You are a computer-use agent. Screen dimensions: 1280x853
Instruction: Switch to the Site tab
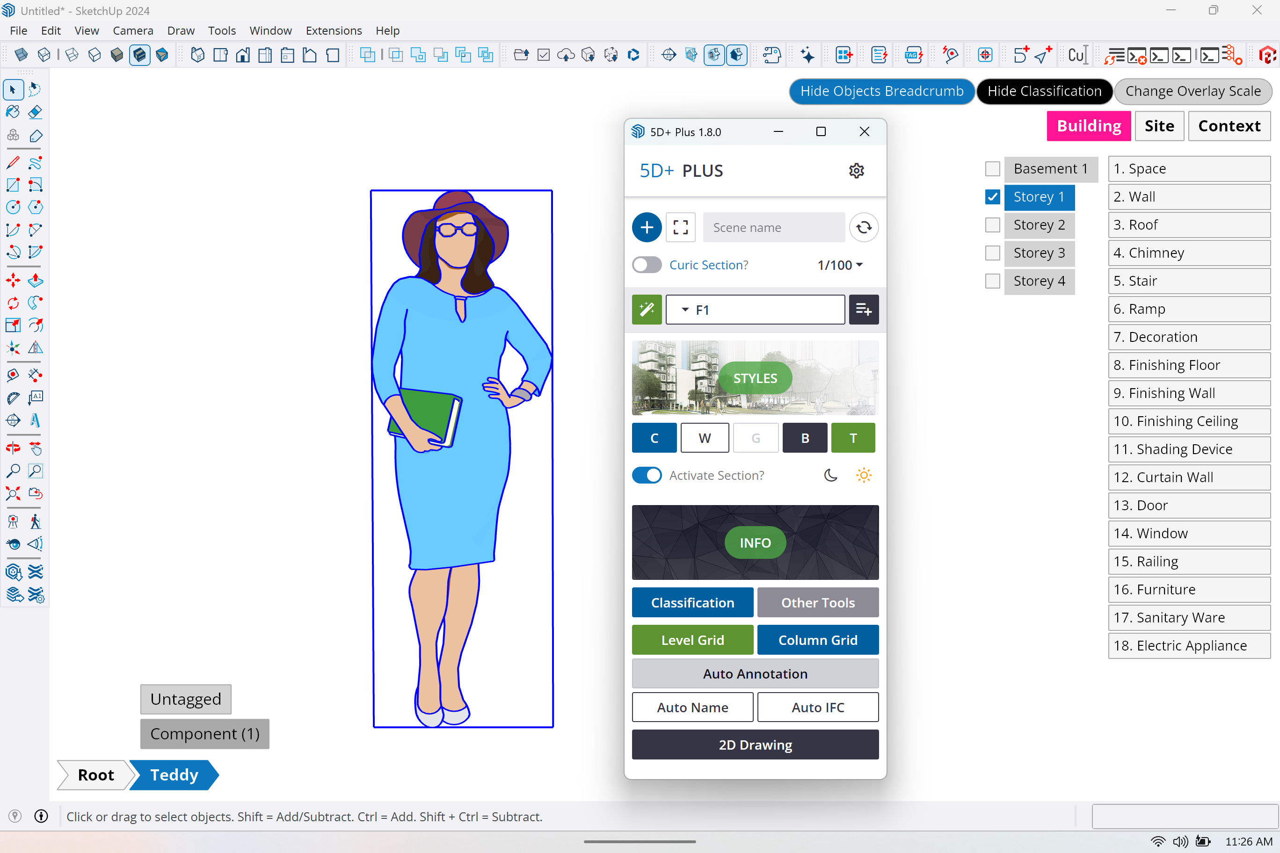coord(1159,126)
